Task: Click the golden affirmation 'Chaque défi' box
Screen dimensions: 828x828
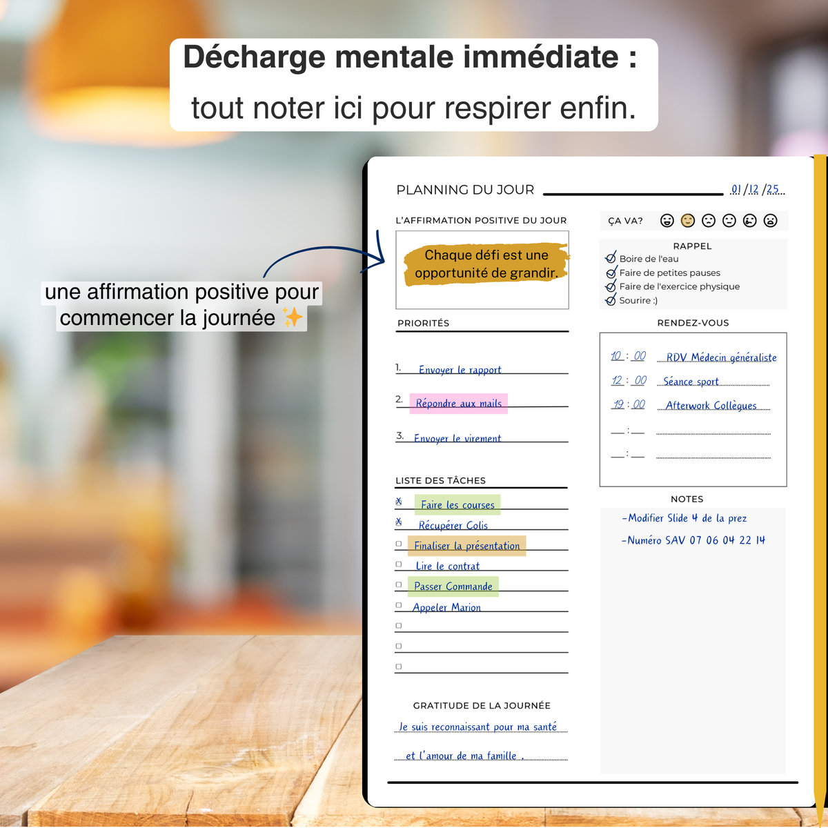Action: 486,264
